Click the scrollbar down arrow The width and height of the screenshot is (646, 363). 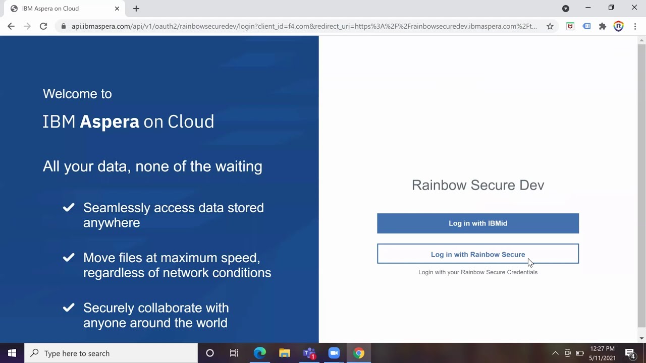(x=642, y=338)
